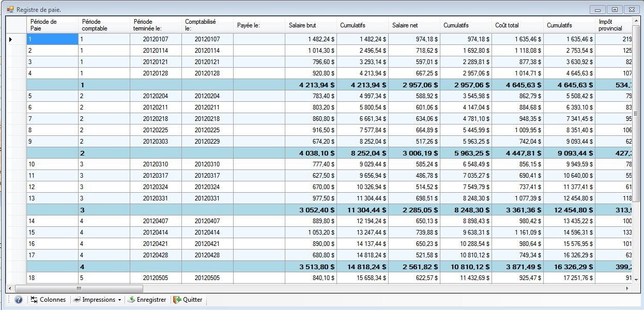Select the Salaire net value 718,62 $
Screen dimensions: 644x310
(414, 51)
